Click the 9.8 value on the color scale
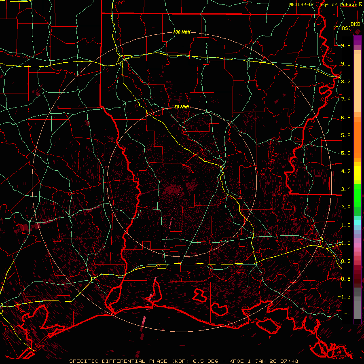The image size is (364, 364). pyautogui.click(x=346, y=46)
